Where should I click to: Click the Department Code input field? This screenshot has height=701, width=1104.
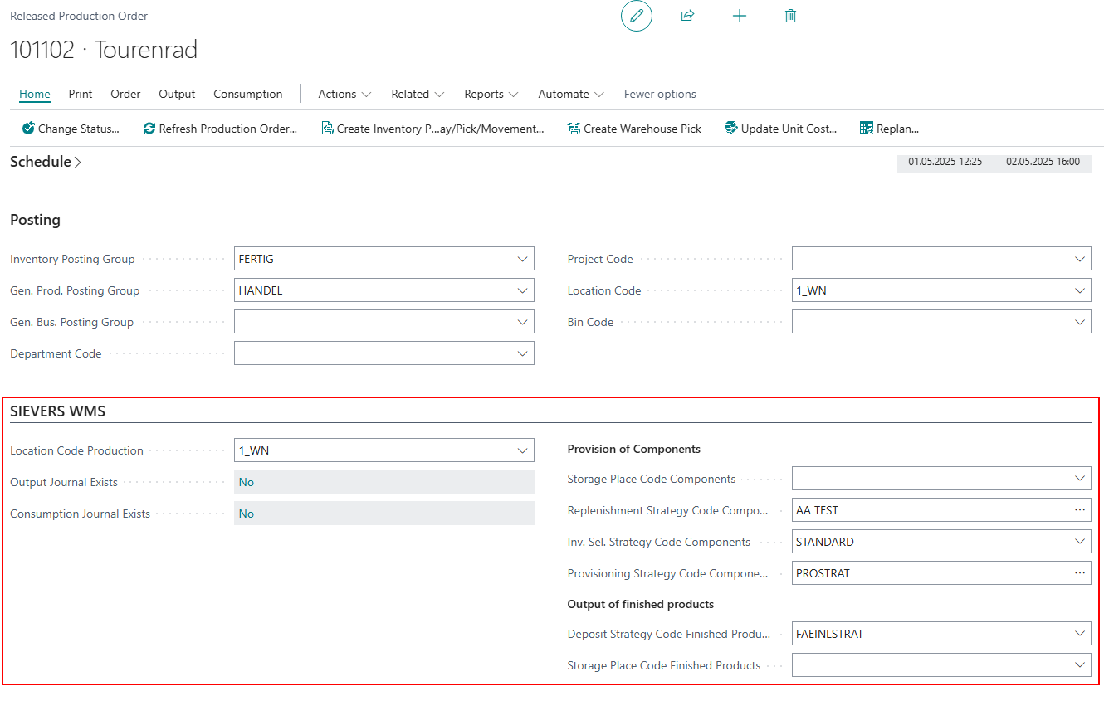(374, 353)
